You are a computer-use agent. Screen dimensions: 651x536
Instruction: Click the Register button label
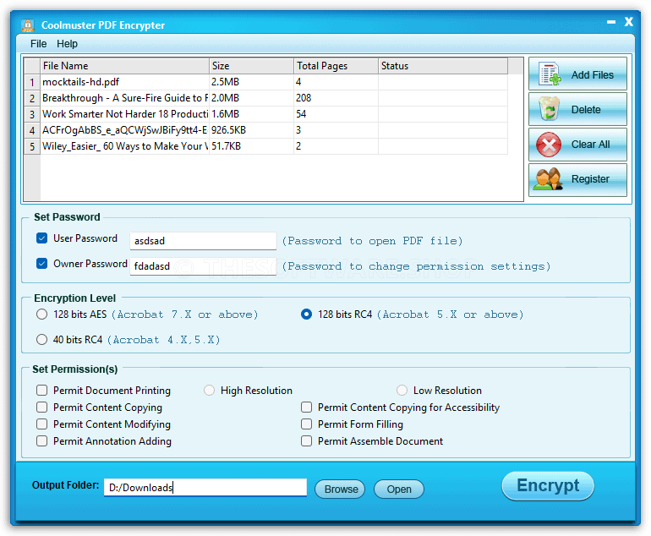pos(590,179)
